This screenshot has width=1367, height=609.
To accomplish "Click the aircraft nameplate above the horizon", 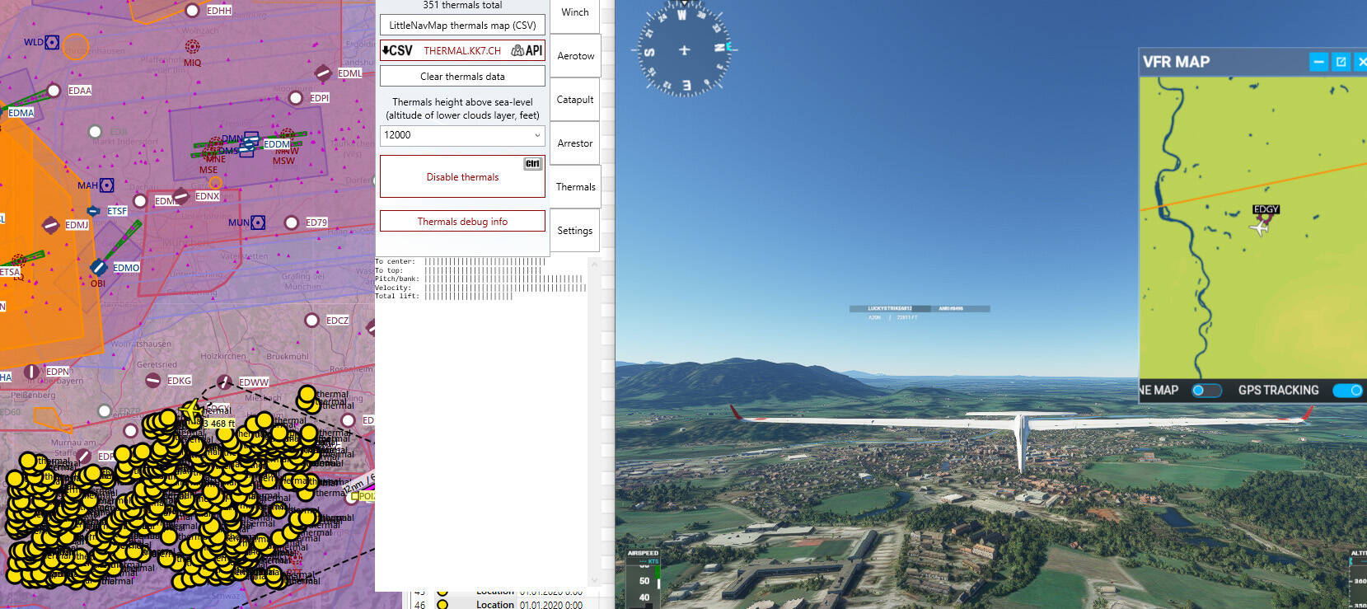I will [x=920, y=309].
